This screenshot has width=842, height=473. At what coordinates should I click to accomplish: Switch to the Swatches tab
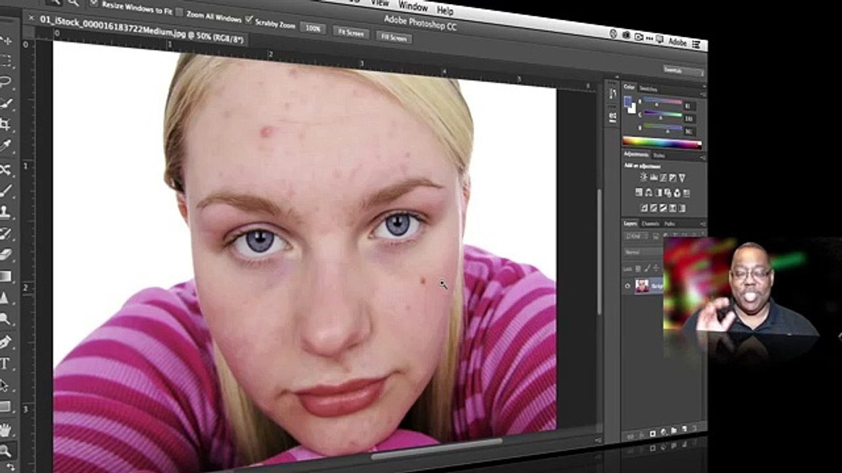tap(648, 88)
